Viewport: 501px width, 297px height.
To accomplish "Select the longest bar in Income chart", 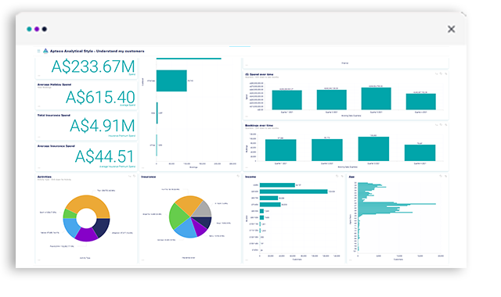I will 294,191.
